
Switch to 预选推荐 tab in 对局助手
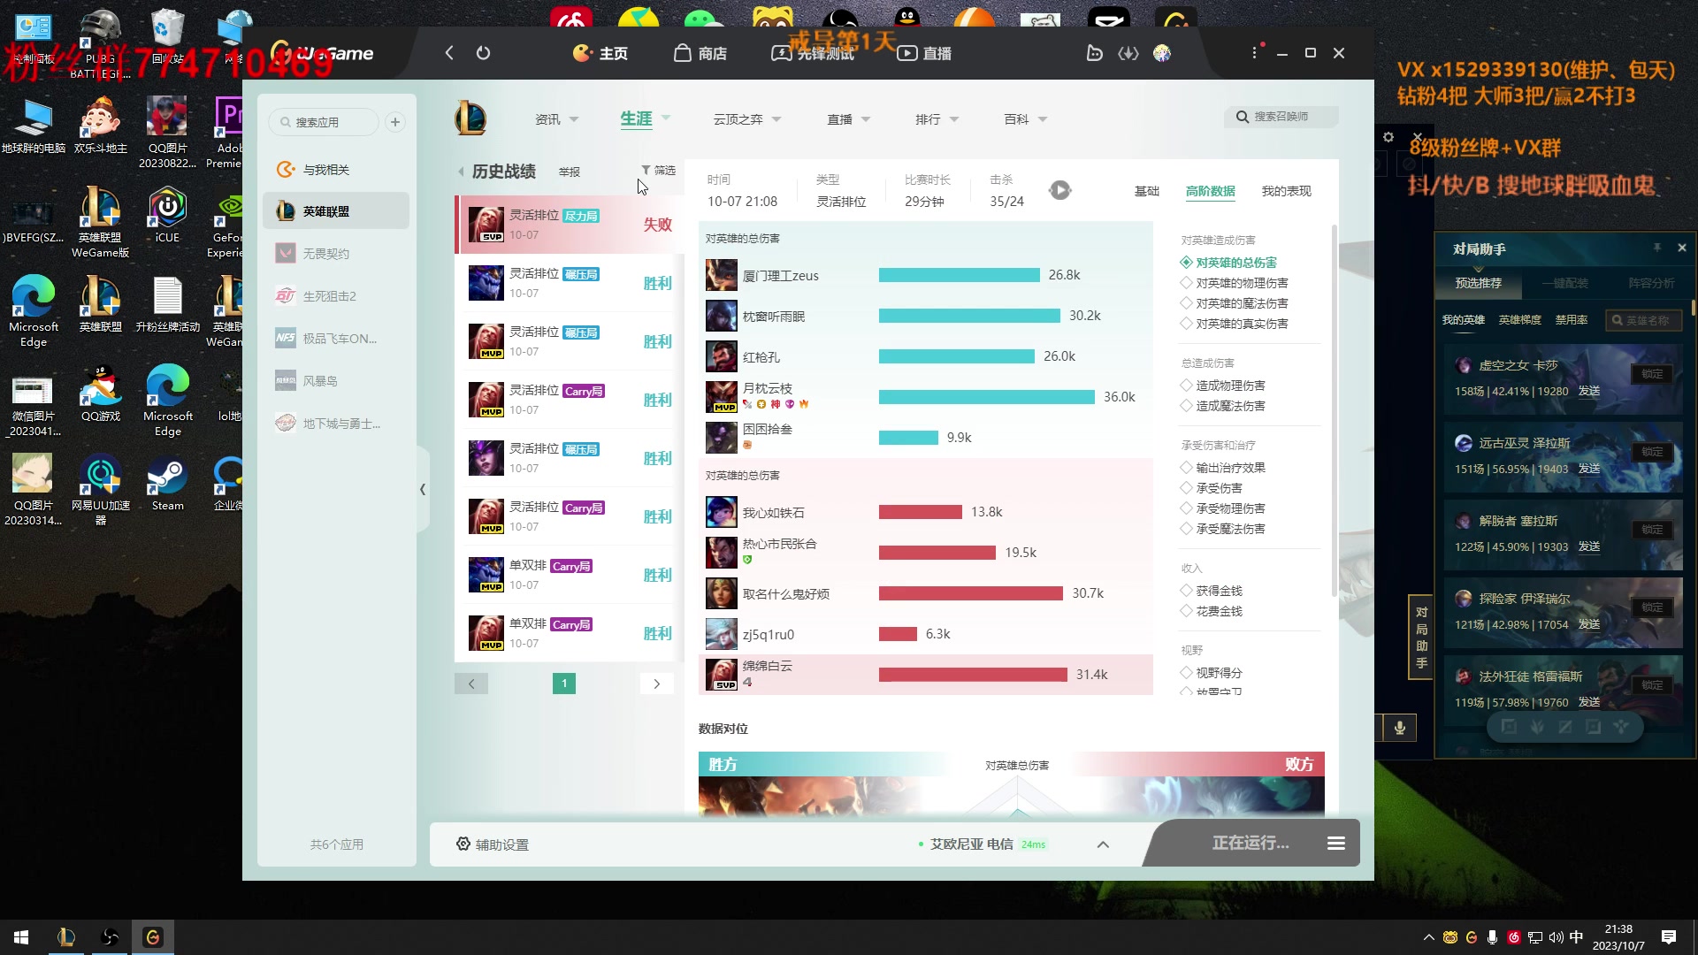[x=1479, y=283]
